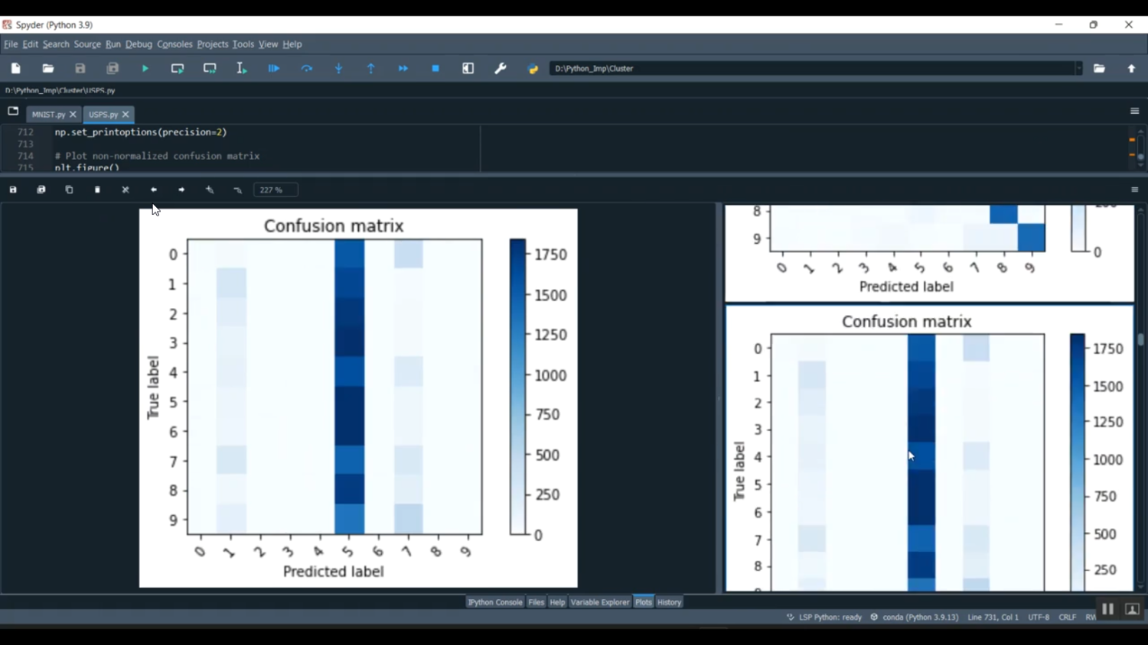Remove the current plot with trash icon

click(x=97, y=190)
